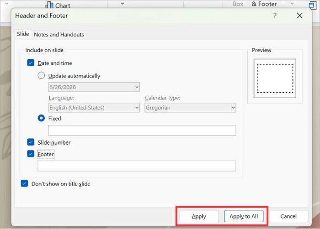Click the Date and time label
Viewport: 320px width, 229px height.
(x=55, y=63)
